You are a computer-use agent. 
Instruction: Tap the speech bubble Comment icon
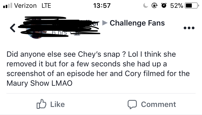pos(132,104)
